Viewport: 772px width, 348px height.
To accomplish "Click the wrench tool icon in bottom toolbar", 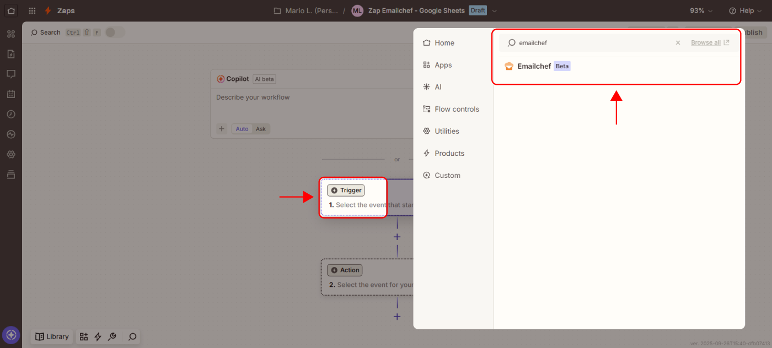I will tap(112, 336).
